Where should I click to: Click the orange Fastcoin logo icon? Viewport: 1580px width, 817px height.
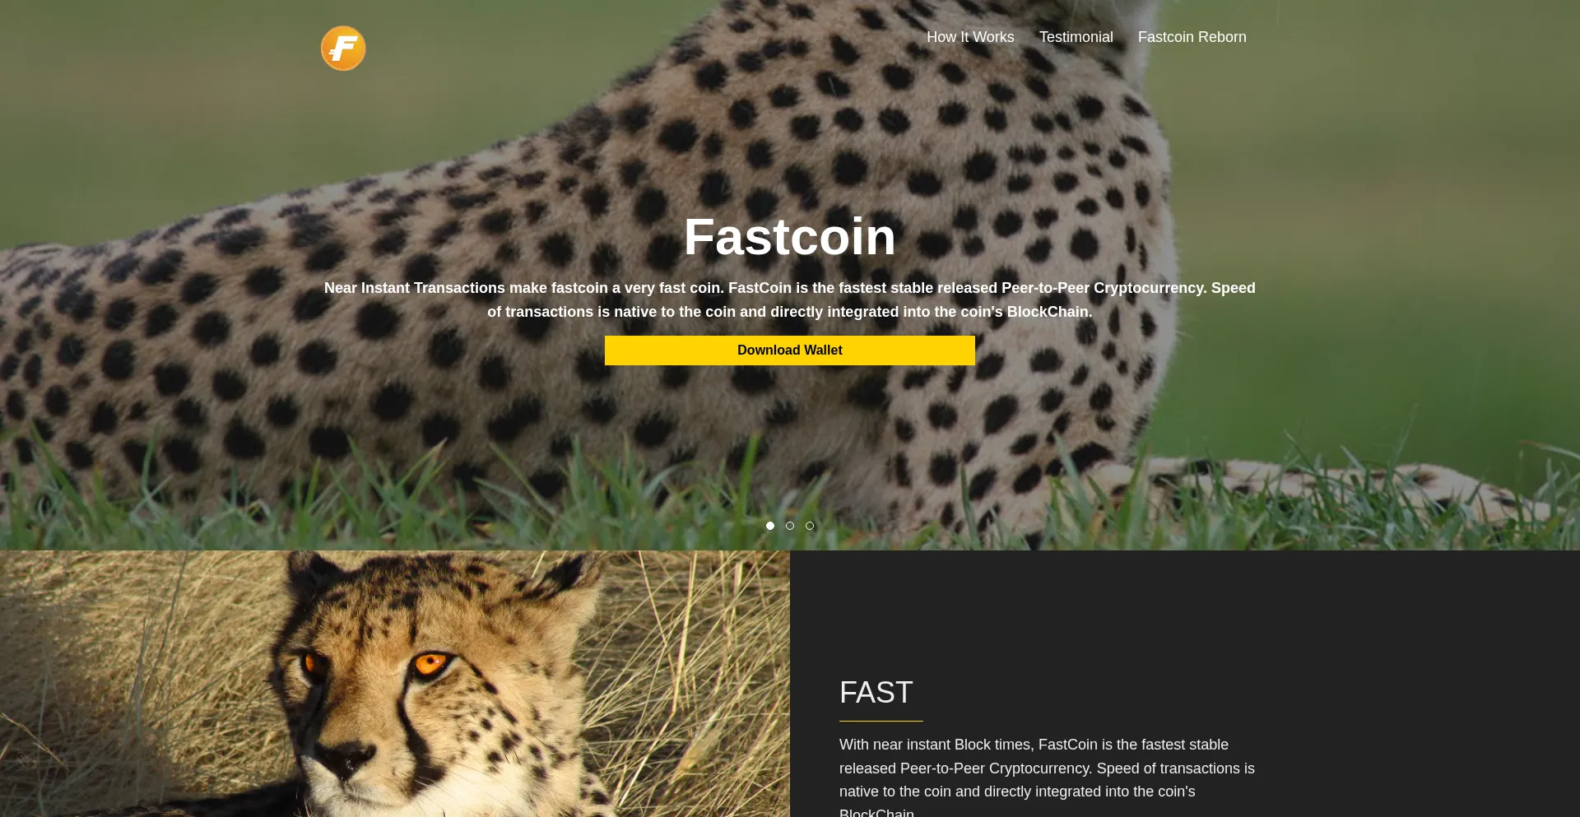point(343,48)
